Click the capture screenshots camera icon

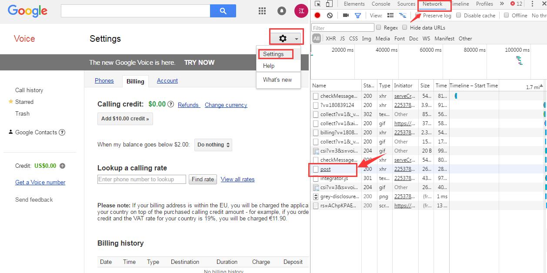[x=346, y=15]
